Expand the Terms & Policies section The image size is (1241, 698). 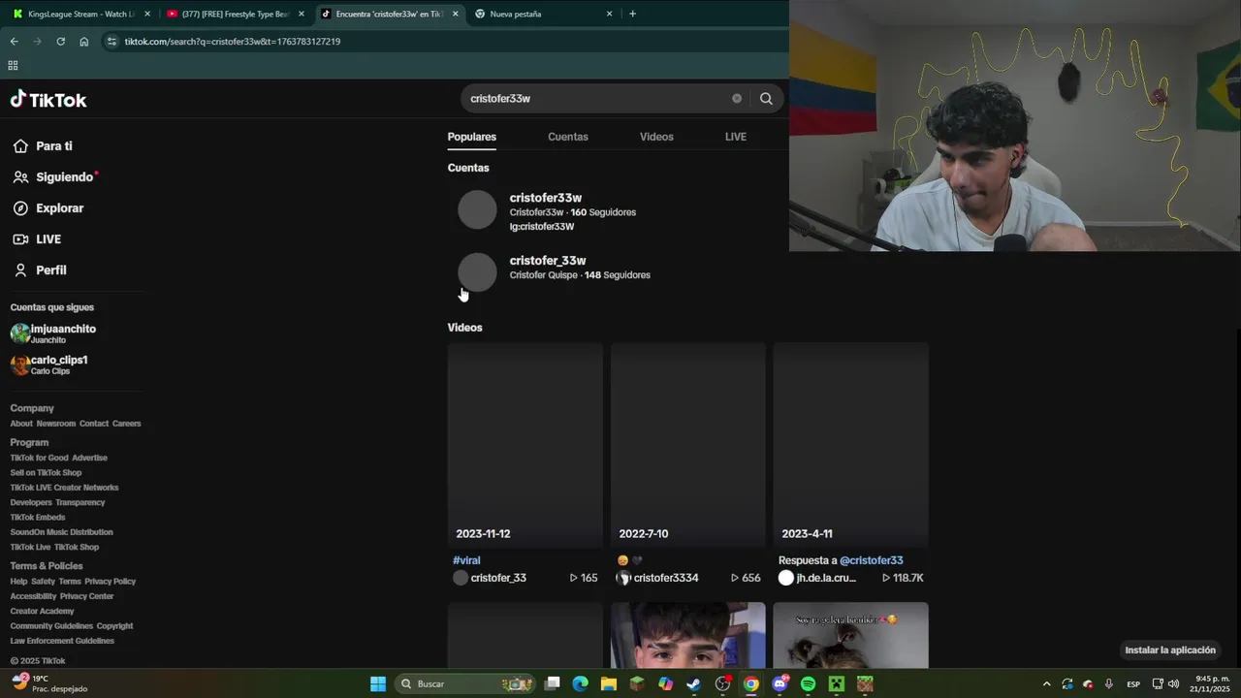point(47,566)
